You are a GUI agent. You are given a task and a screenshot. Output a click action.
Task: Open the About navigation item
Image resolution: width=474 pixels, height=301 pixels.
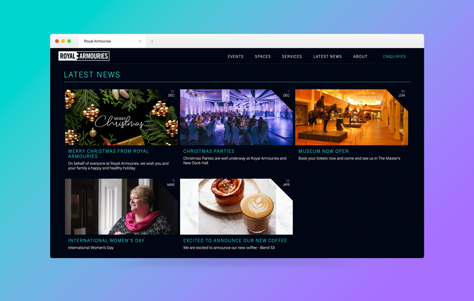tap(360, 56)
